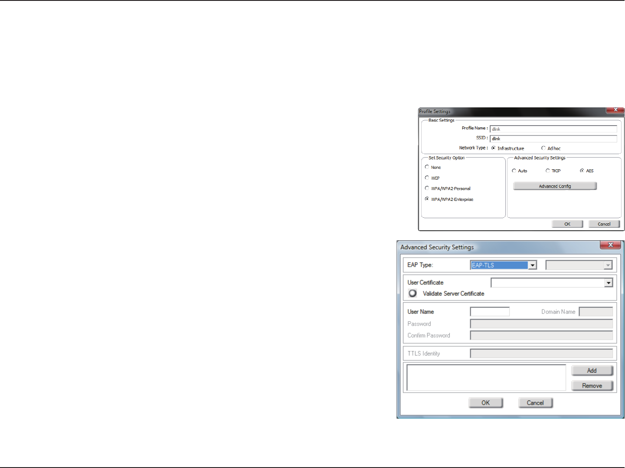
Task: Select the Ad hoc network type
Action: click(543, 148)
